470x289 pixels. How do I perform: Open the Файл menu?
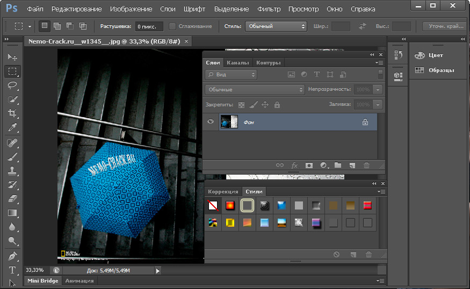(x=35, y=9)
